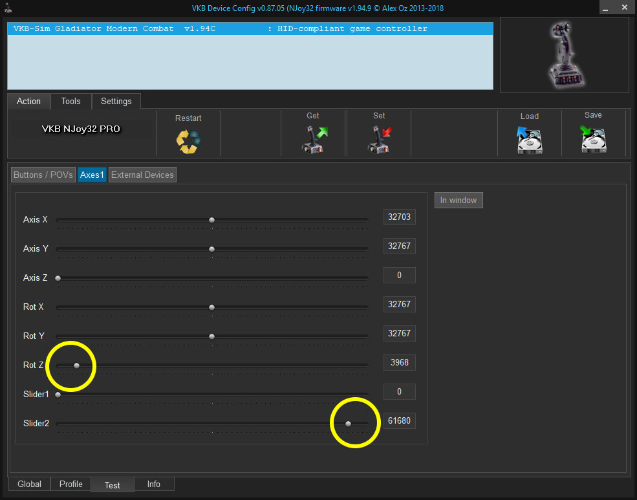Click the app joystick icon in title bar

(8, 8)
